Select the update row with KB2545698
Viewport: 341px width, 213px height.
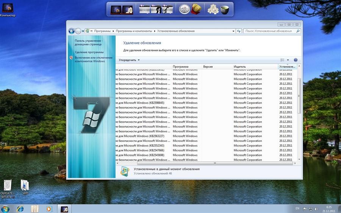tap(206, 155)
